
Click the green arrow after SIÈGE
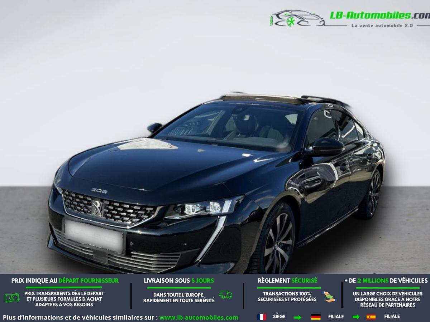[298, 317]
